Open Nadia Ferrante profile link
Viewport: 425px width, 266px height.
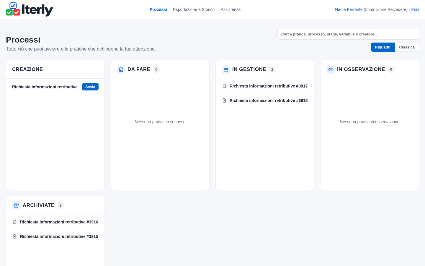coord(349,9)
